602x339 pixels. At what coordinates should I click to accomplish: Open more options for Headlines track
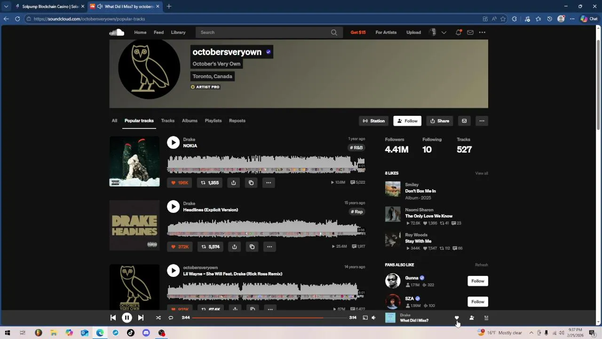(269, 247)
